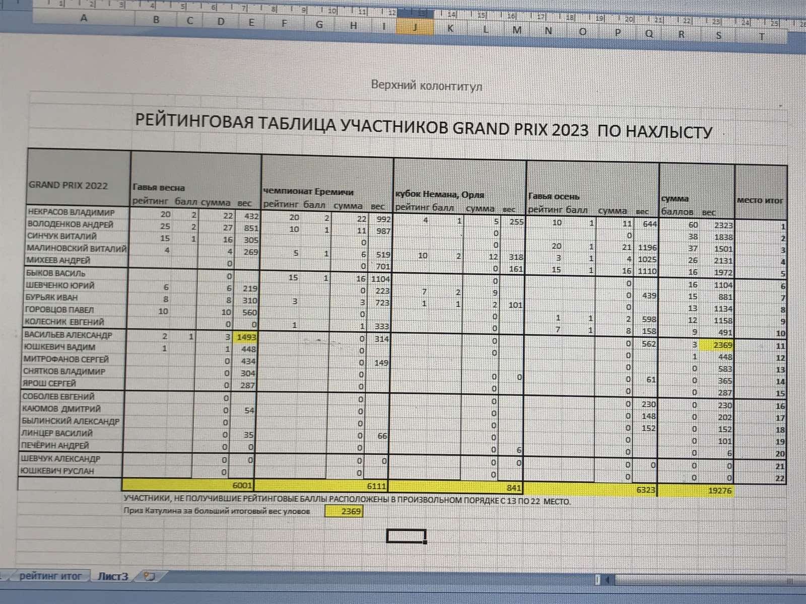The height and width of the screenshot is (604, 806).
Task: Click the Верхний колонтитул header area
Action: (426, 86)
